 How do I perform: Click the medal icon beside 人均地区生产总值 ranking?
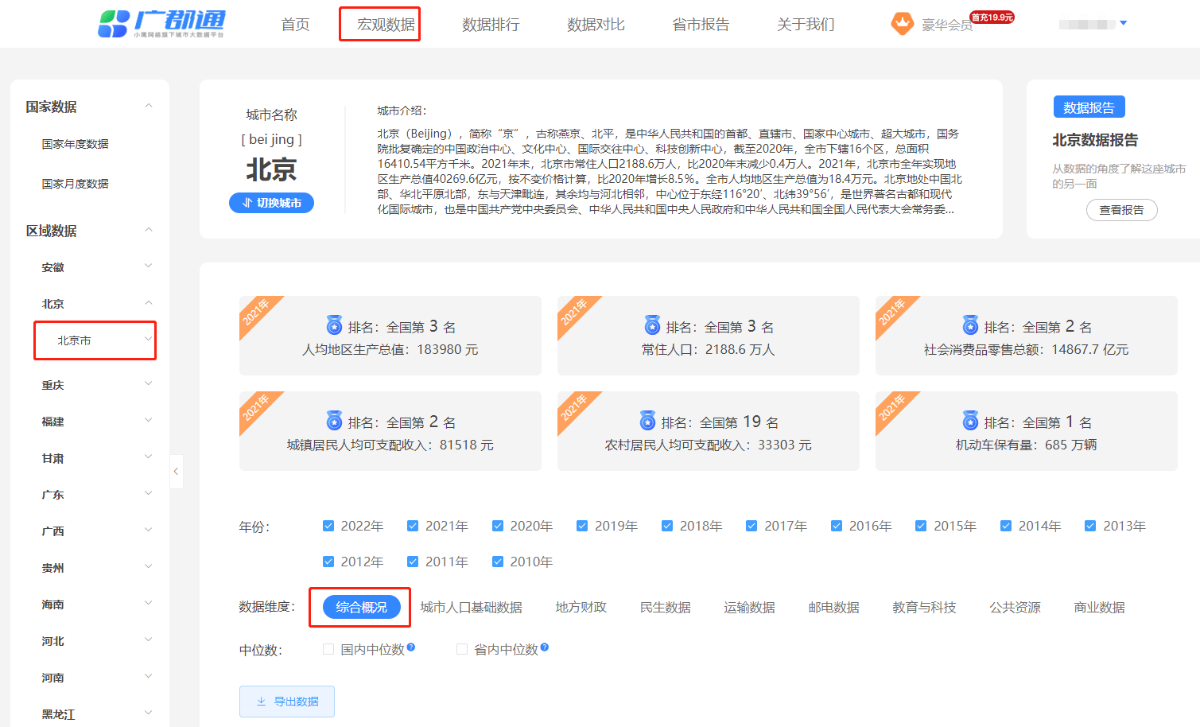(335, 325)
